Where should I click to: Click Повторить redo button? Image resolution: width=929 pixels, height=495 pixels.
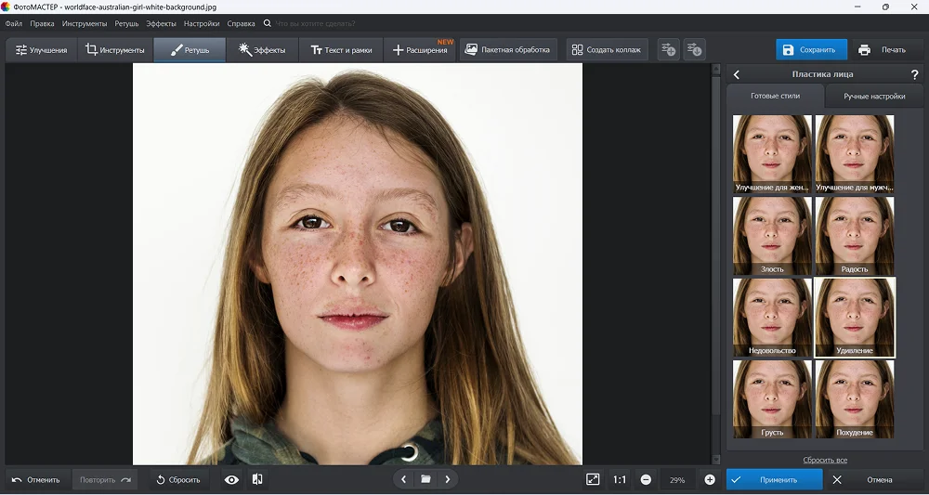pyautogui.click(x=105, y=479)
